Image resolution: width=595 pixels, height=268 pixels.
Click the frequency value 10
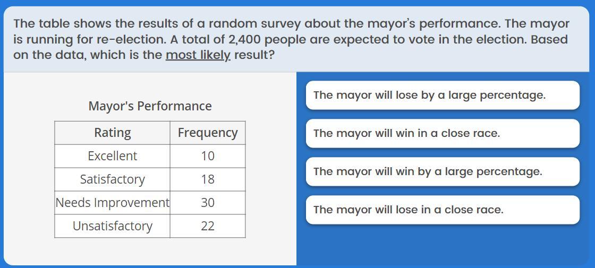[x=208, y=156]
